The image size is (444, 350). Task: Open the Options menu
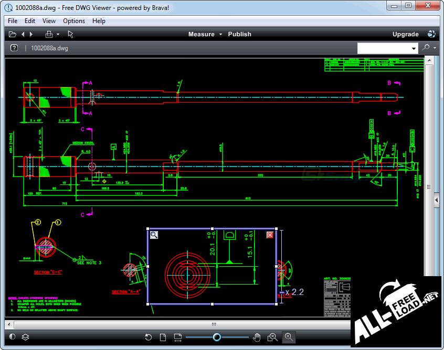tap(73, 21)
